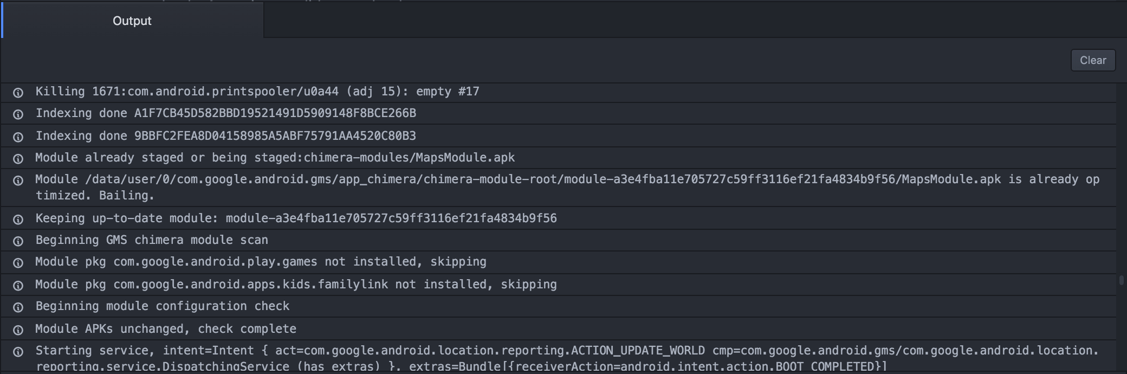Click info icon by familylink not installed entry

(18, 286)
